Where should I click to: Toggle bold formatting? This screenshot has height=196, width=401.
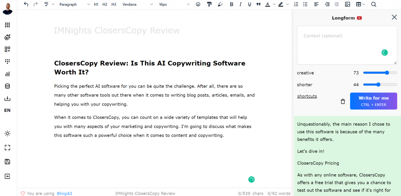click(231, 4)
